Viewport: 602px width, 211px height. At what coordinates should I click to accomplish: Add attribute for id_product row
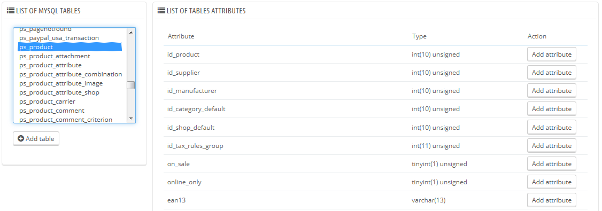pyautogui.click(x=552, y=54)
